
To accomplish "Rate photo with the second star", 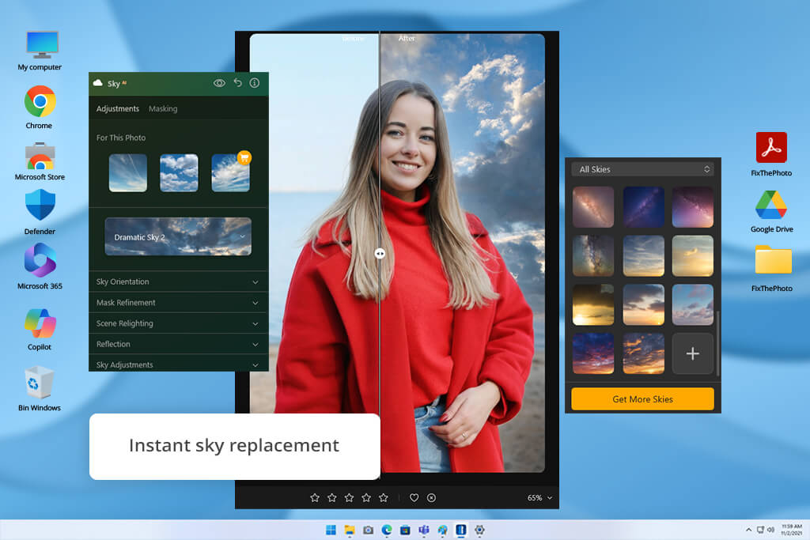I will tap(332, 497).
